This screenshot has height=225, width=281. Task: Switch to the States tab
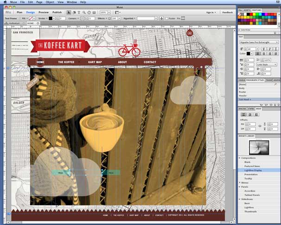251,109
